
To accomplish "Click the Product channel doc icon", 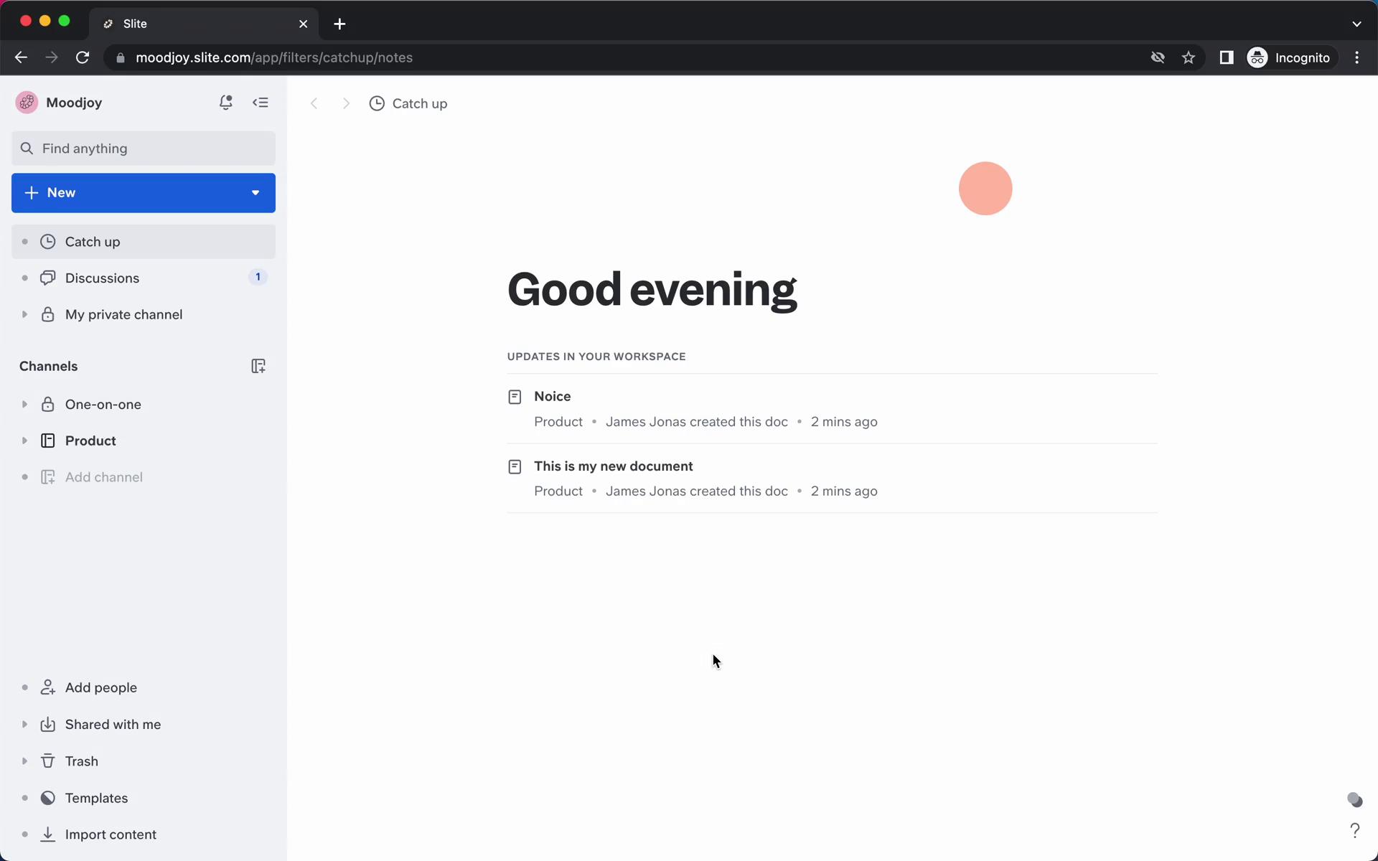I will click(47, 441).
